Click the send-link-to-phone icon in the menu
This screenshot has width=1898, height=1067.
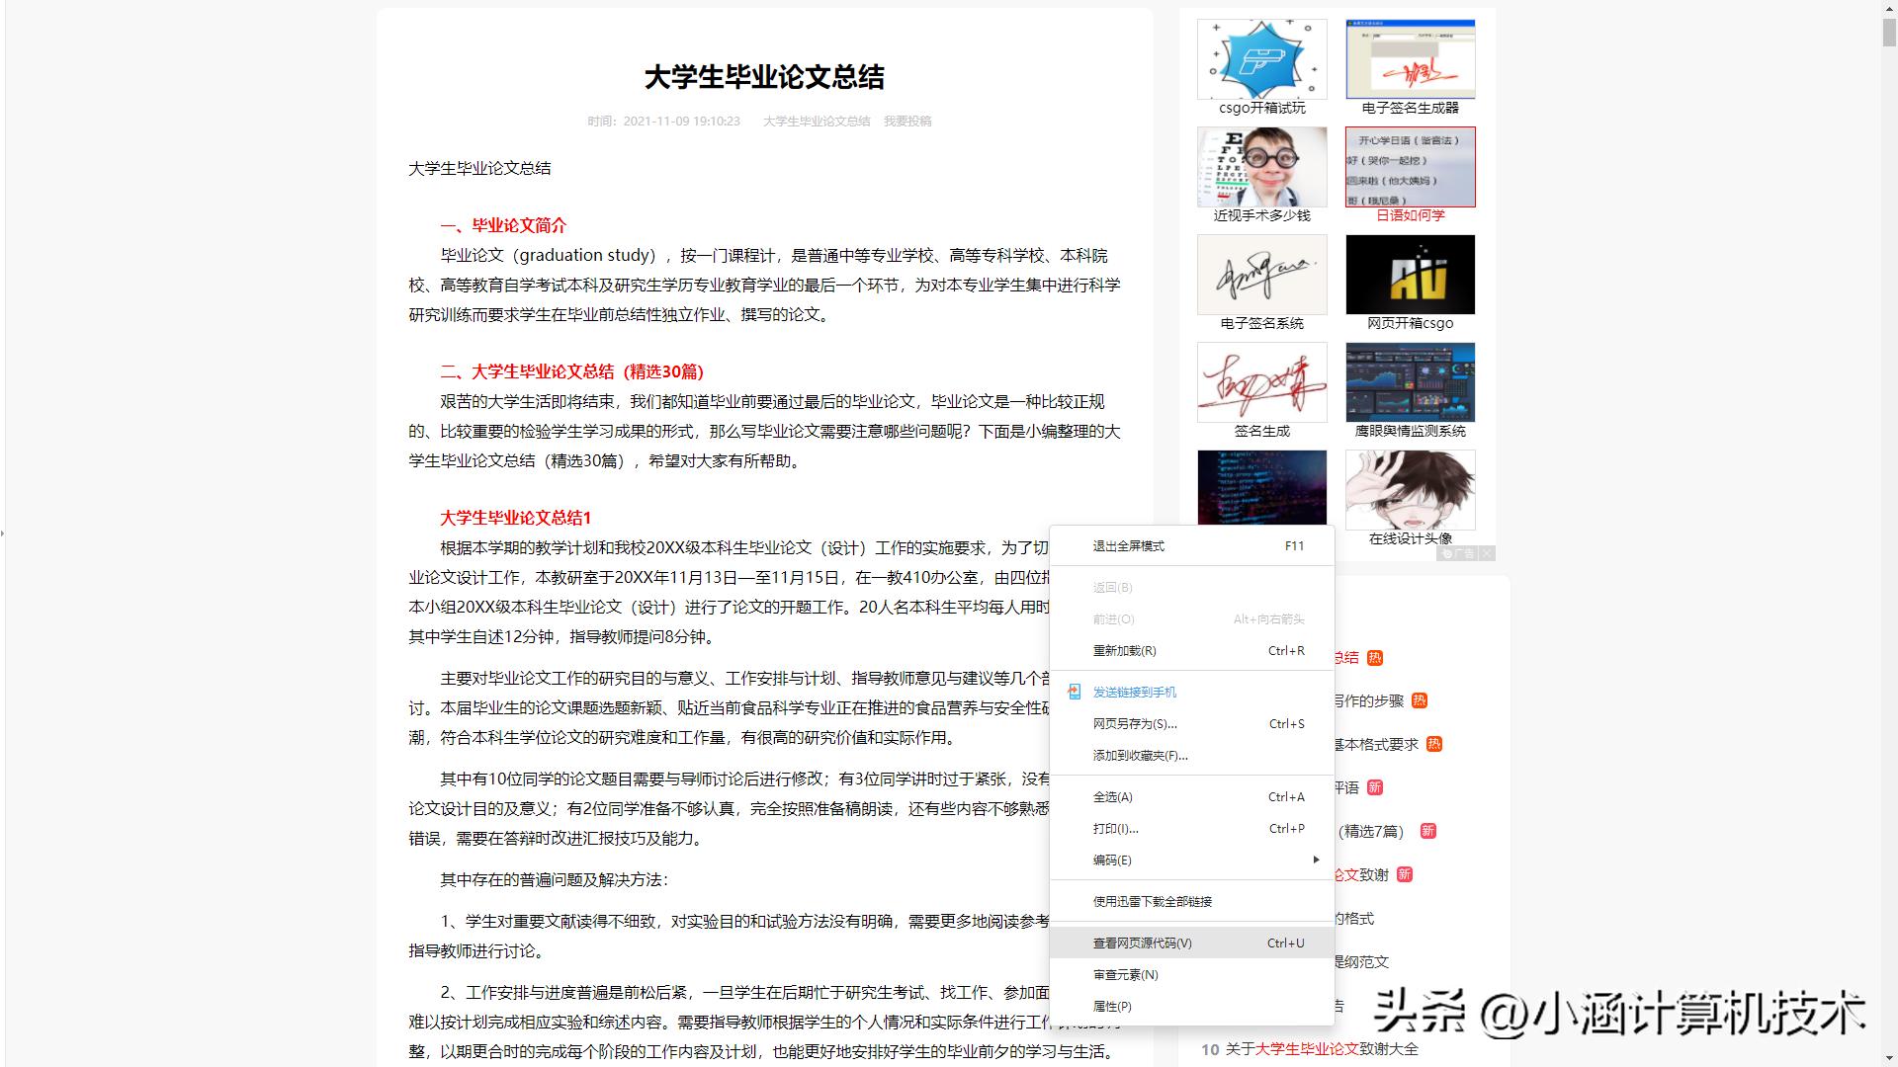point(1074,692)
